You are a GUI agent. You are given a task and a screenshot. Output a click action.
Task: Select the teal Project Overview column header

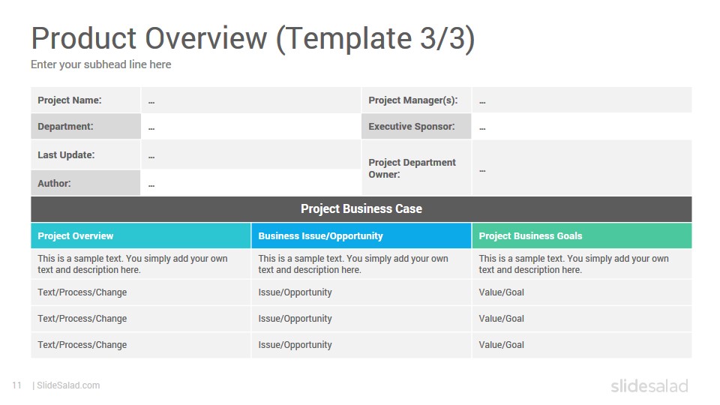click(141, 236)
